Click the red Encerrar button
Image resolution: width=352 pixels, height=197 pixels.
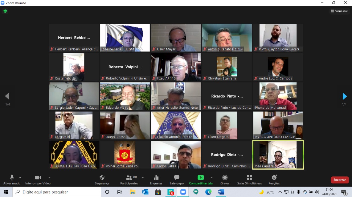tap(340, 180)
